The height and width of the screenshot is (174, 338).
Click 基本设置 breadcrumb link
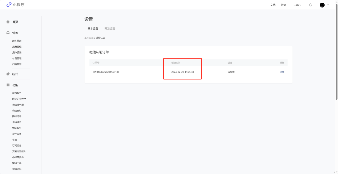tap(89, 38)
